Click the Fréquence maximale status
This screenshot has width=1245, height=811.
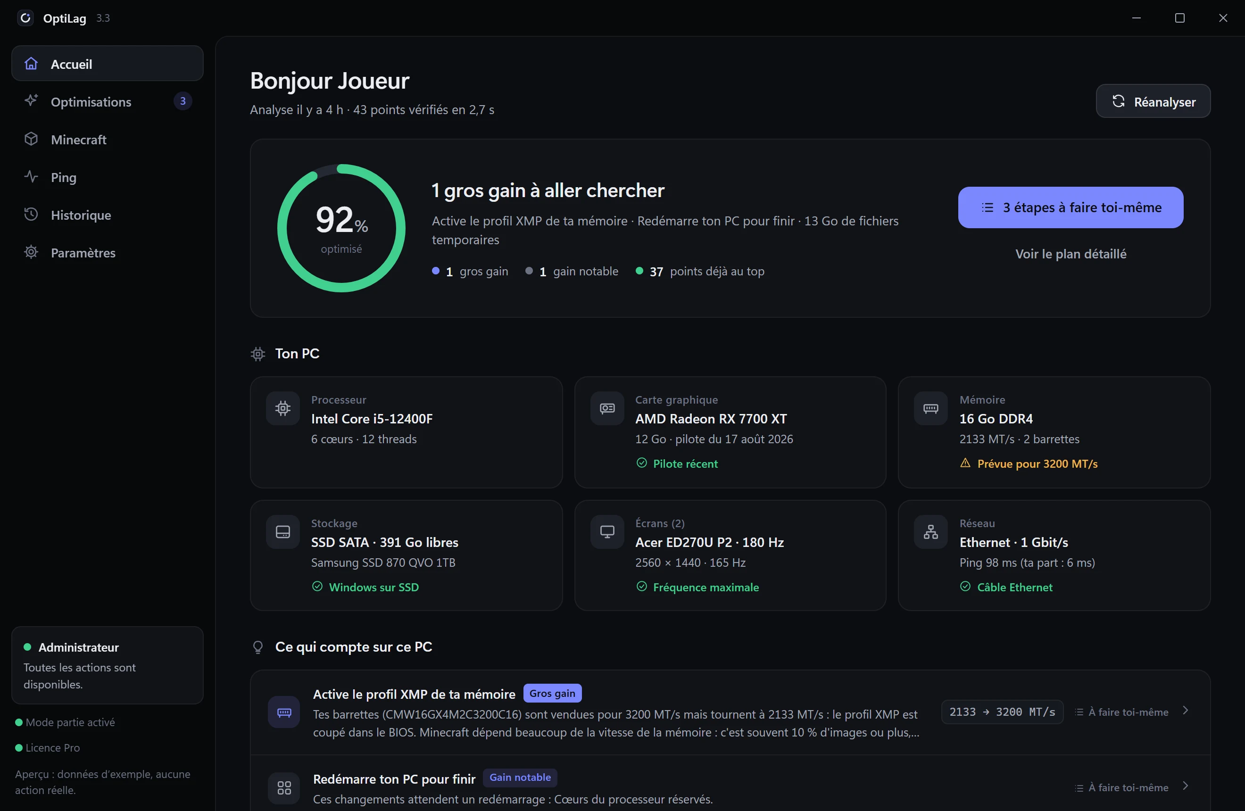click(697, 587)
